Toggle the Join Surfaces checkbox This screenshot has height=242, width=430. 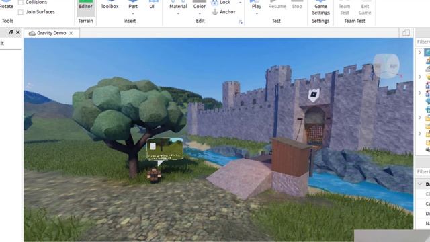pos(21,12)
